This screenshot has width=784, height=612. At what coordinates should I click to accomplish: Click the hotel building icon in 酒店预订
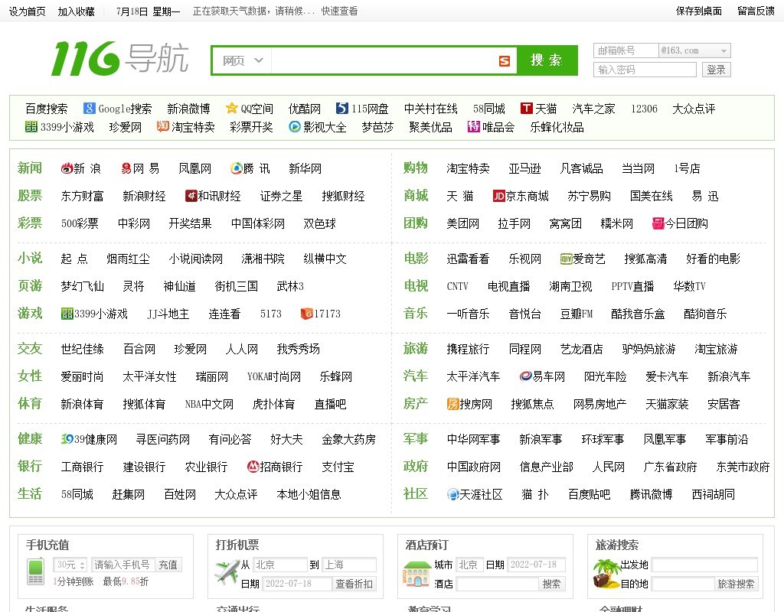(x=416, y=574)
